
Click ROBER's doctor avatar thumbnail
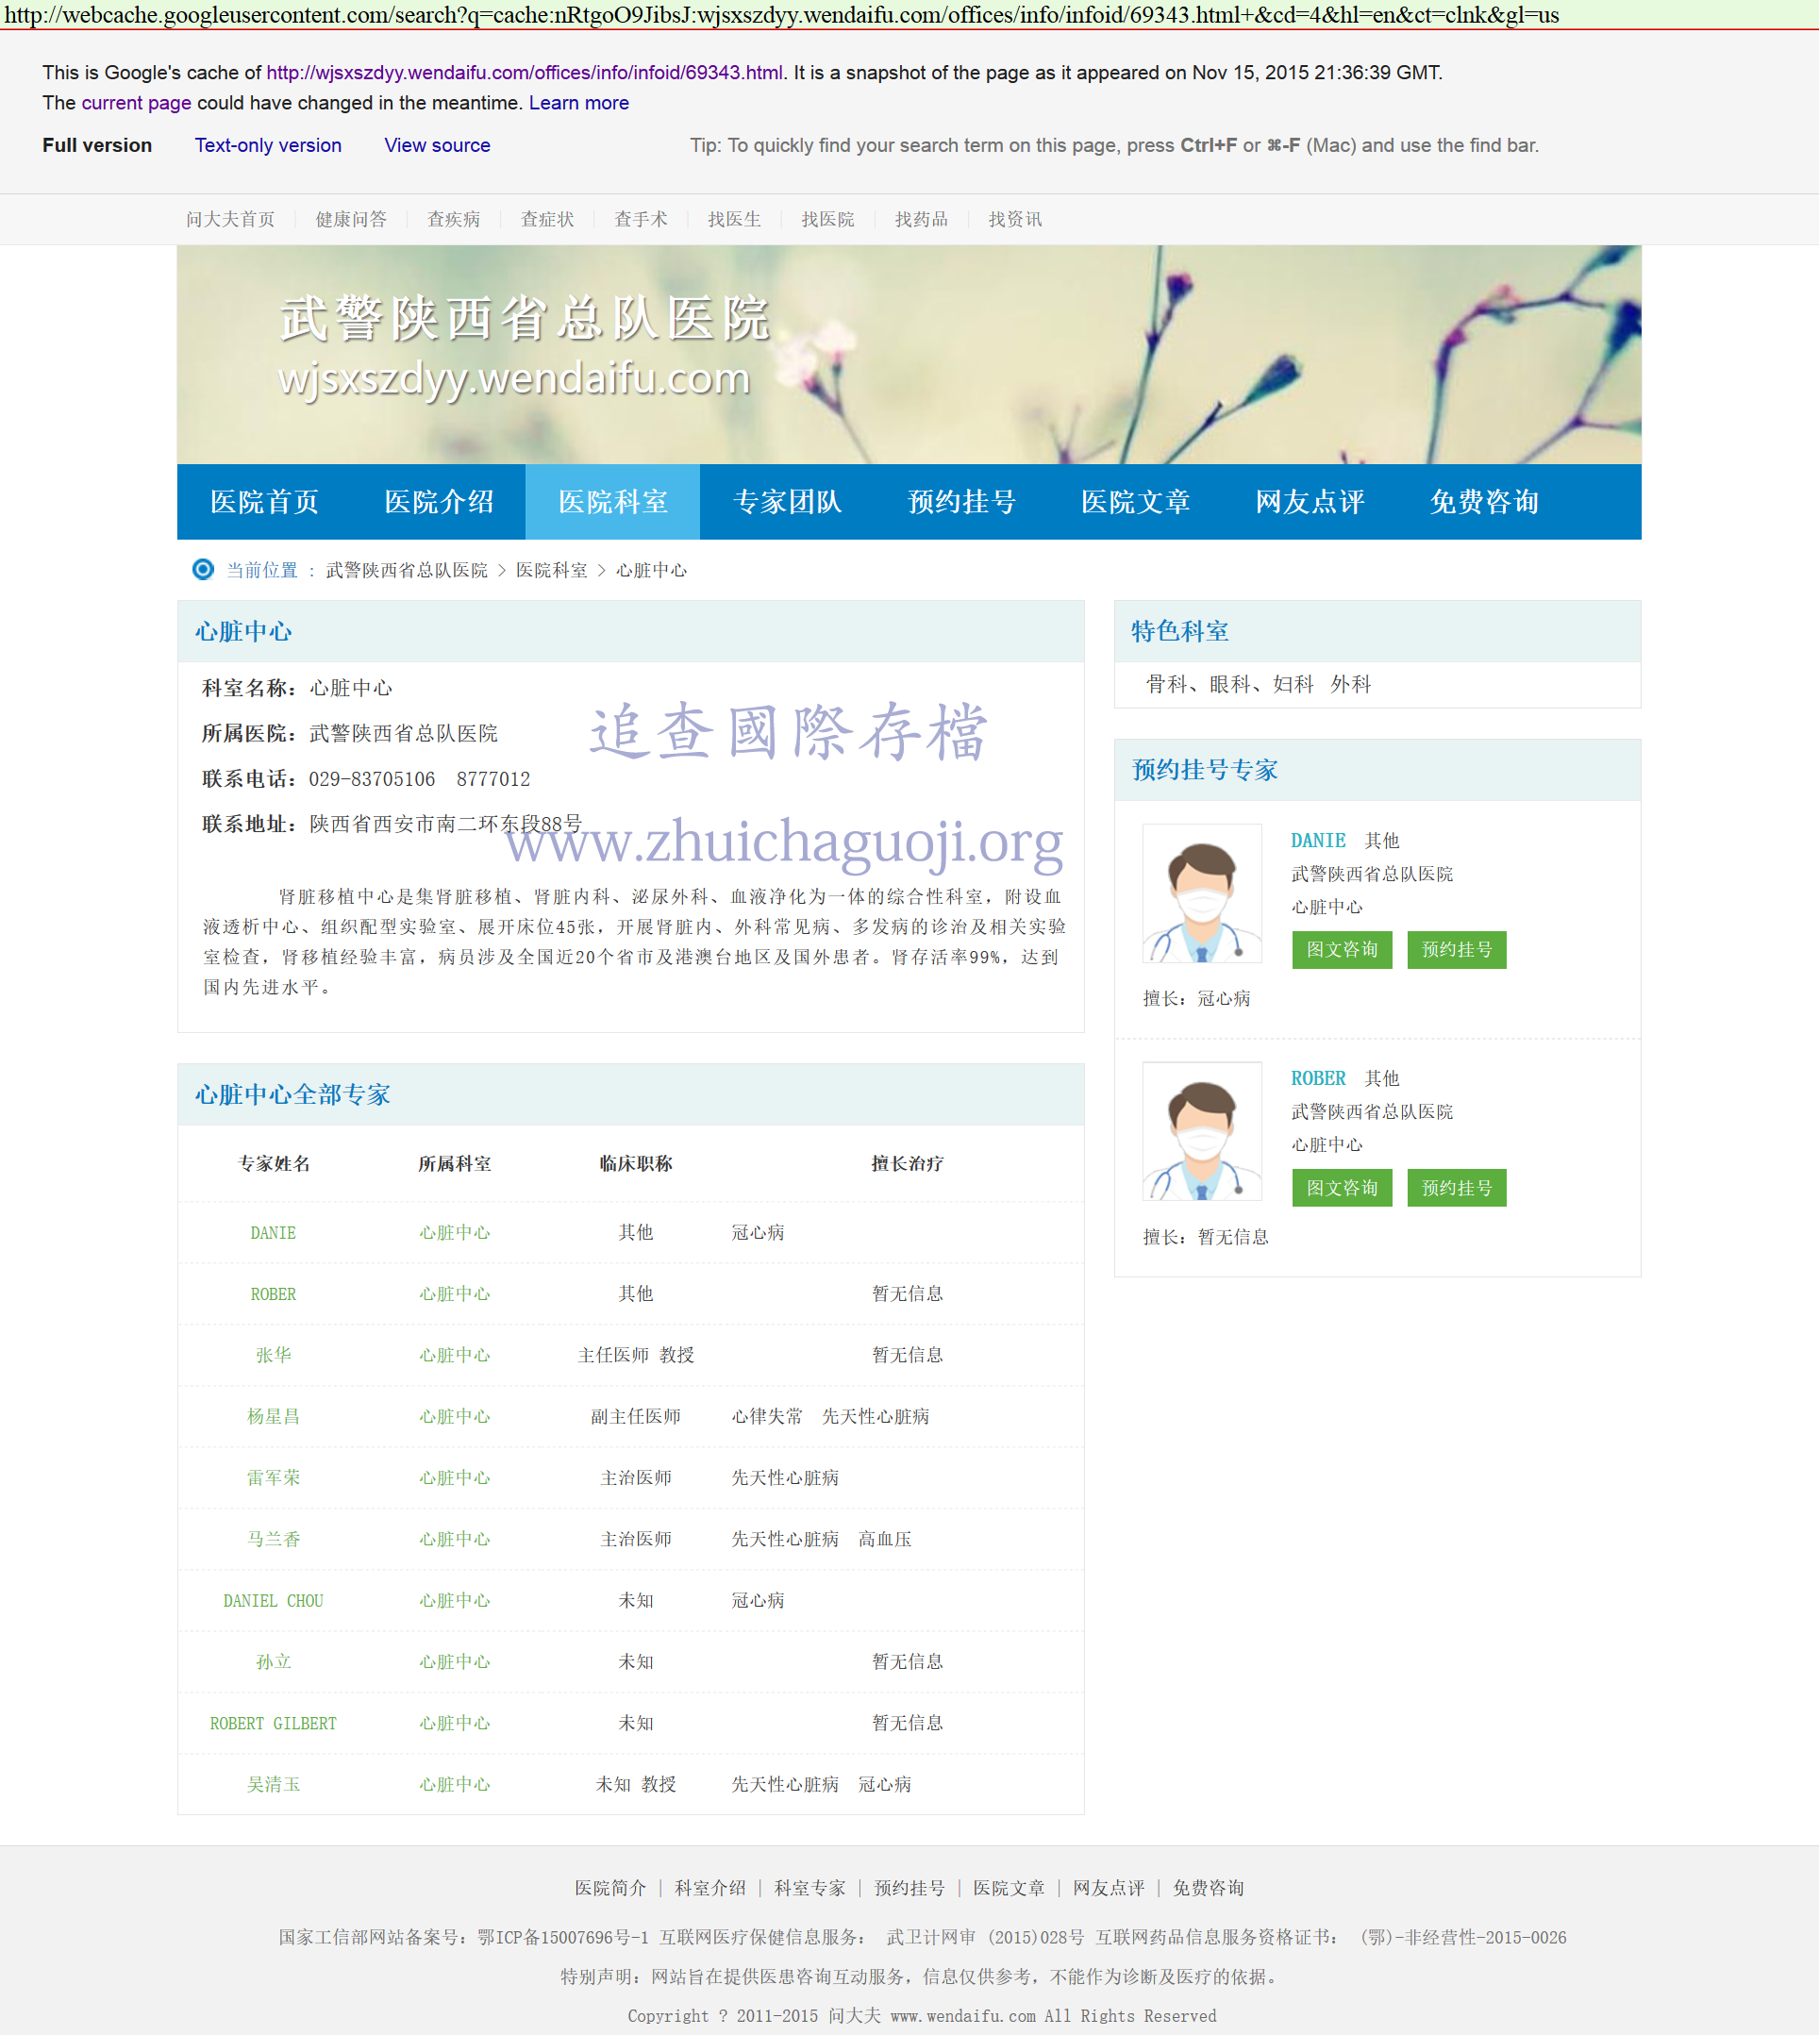[1201, 1130]
